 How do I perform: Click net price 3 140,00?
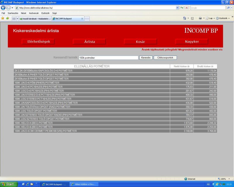point(188,131)
